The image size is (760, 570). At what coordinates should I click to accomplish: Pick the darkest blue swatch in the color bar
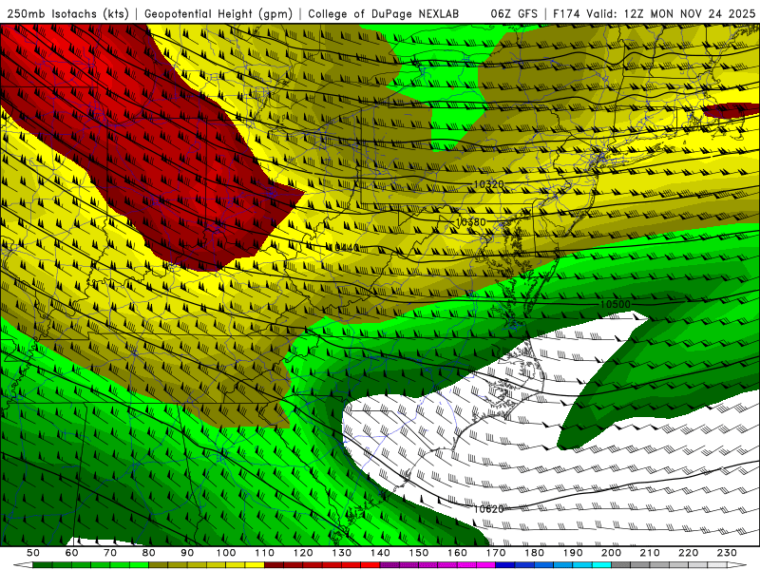click(505, 565)
